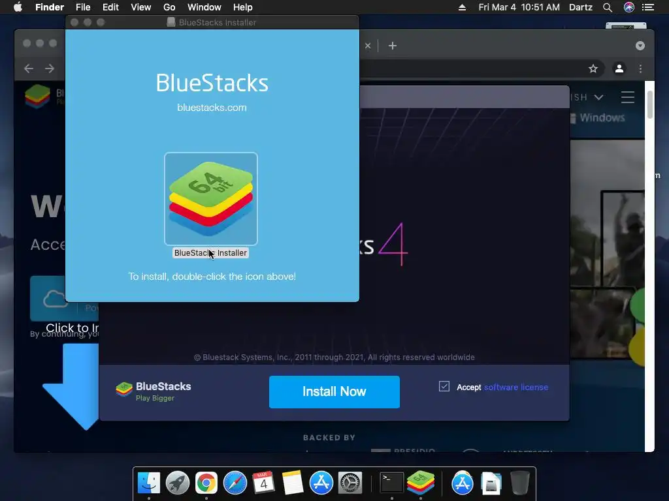Screen dimensions: 669x501
Task: Click the bluestacks.com text in installer window
Action: pyautogui.click(x=212, y=108)
